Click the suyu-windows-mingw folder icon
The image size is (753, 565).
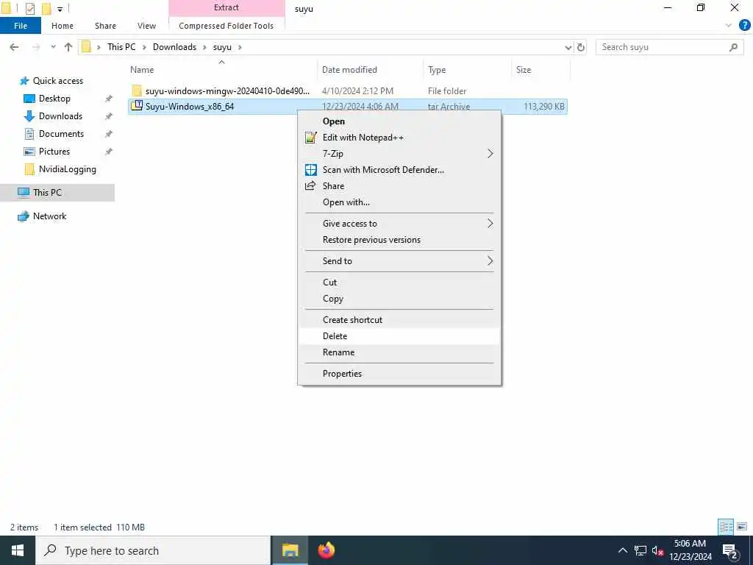pyautogui.click(x=137, y=90)
